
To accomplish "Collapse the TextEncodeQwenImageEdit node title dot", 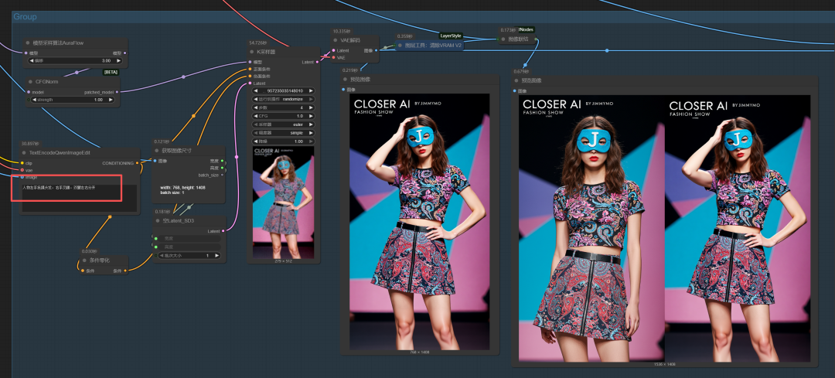I will click(23, 153).
